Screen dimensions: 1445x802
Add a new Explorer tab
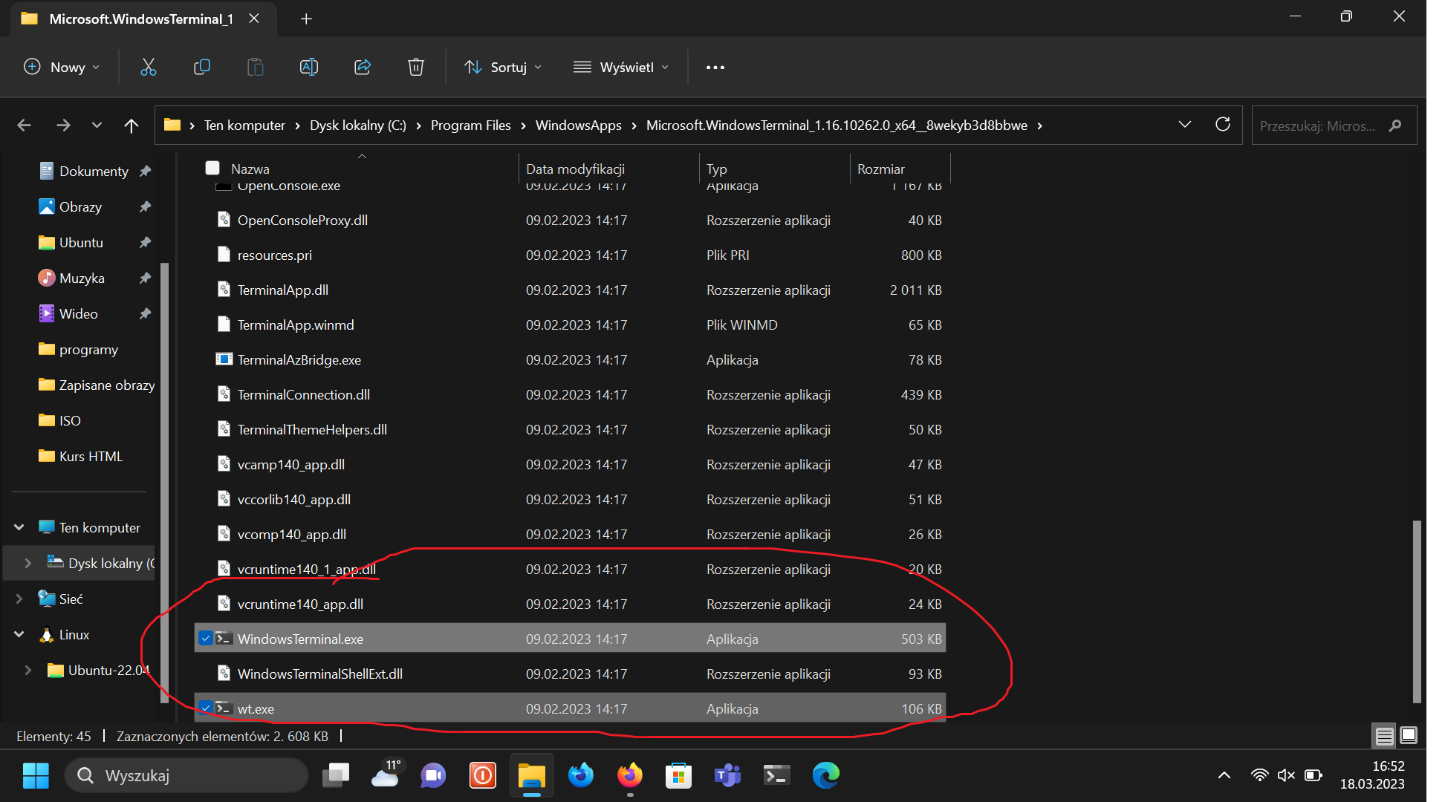point(306,19)
